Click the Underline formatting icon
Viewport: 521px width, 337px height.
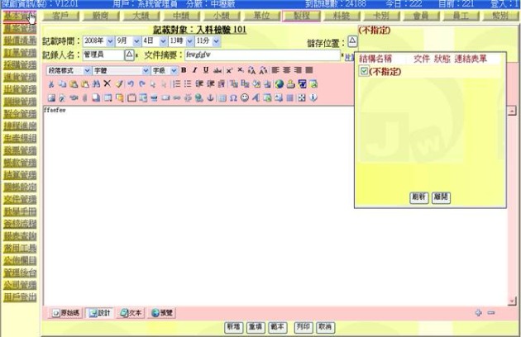click(x=204, y=71)
